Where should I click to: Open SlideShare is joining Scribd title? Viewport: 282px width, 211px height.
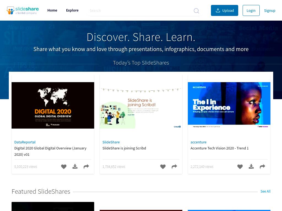pyautogui.click(x=124, y=148)
